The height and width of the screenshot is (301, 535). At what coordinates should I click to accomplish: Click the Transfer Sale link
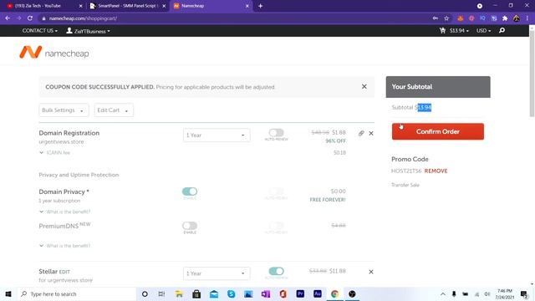tap(405, 185)
